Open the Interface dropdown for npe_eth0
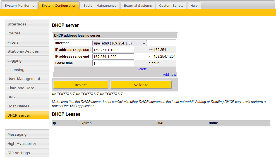 (x=119, y=43)
